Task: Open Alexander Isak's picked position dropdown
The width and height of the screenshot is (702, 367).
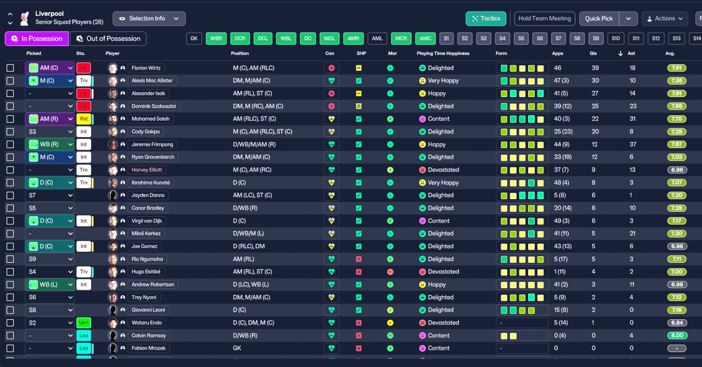Action: 49,93
